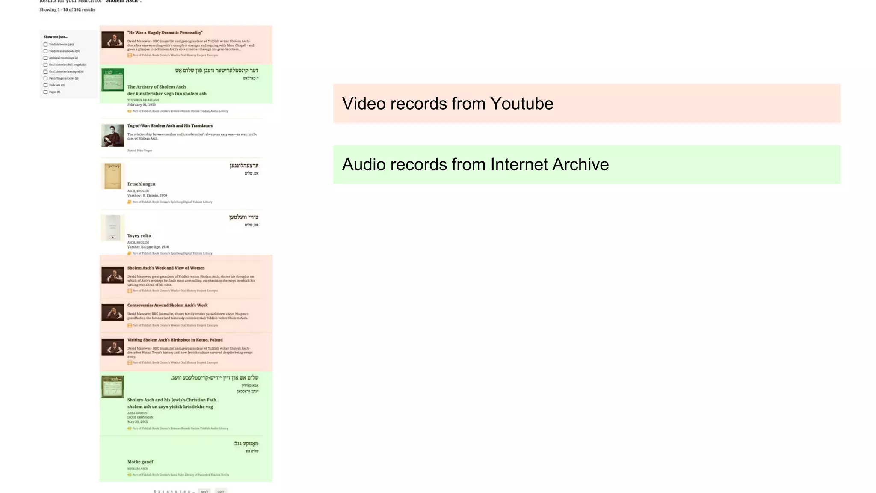
Task: Click portrait photo for Tug-of-War article
Action: click(112, 136)
